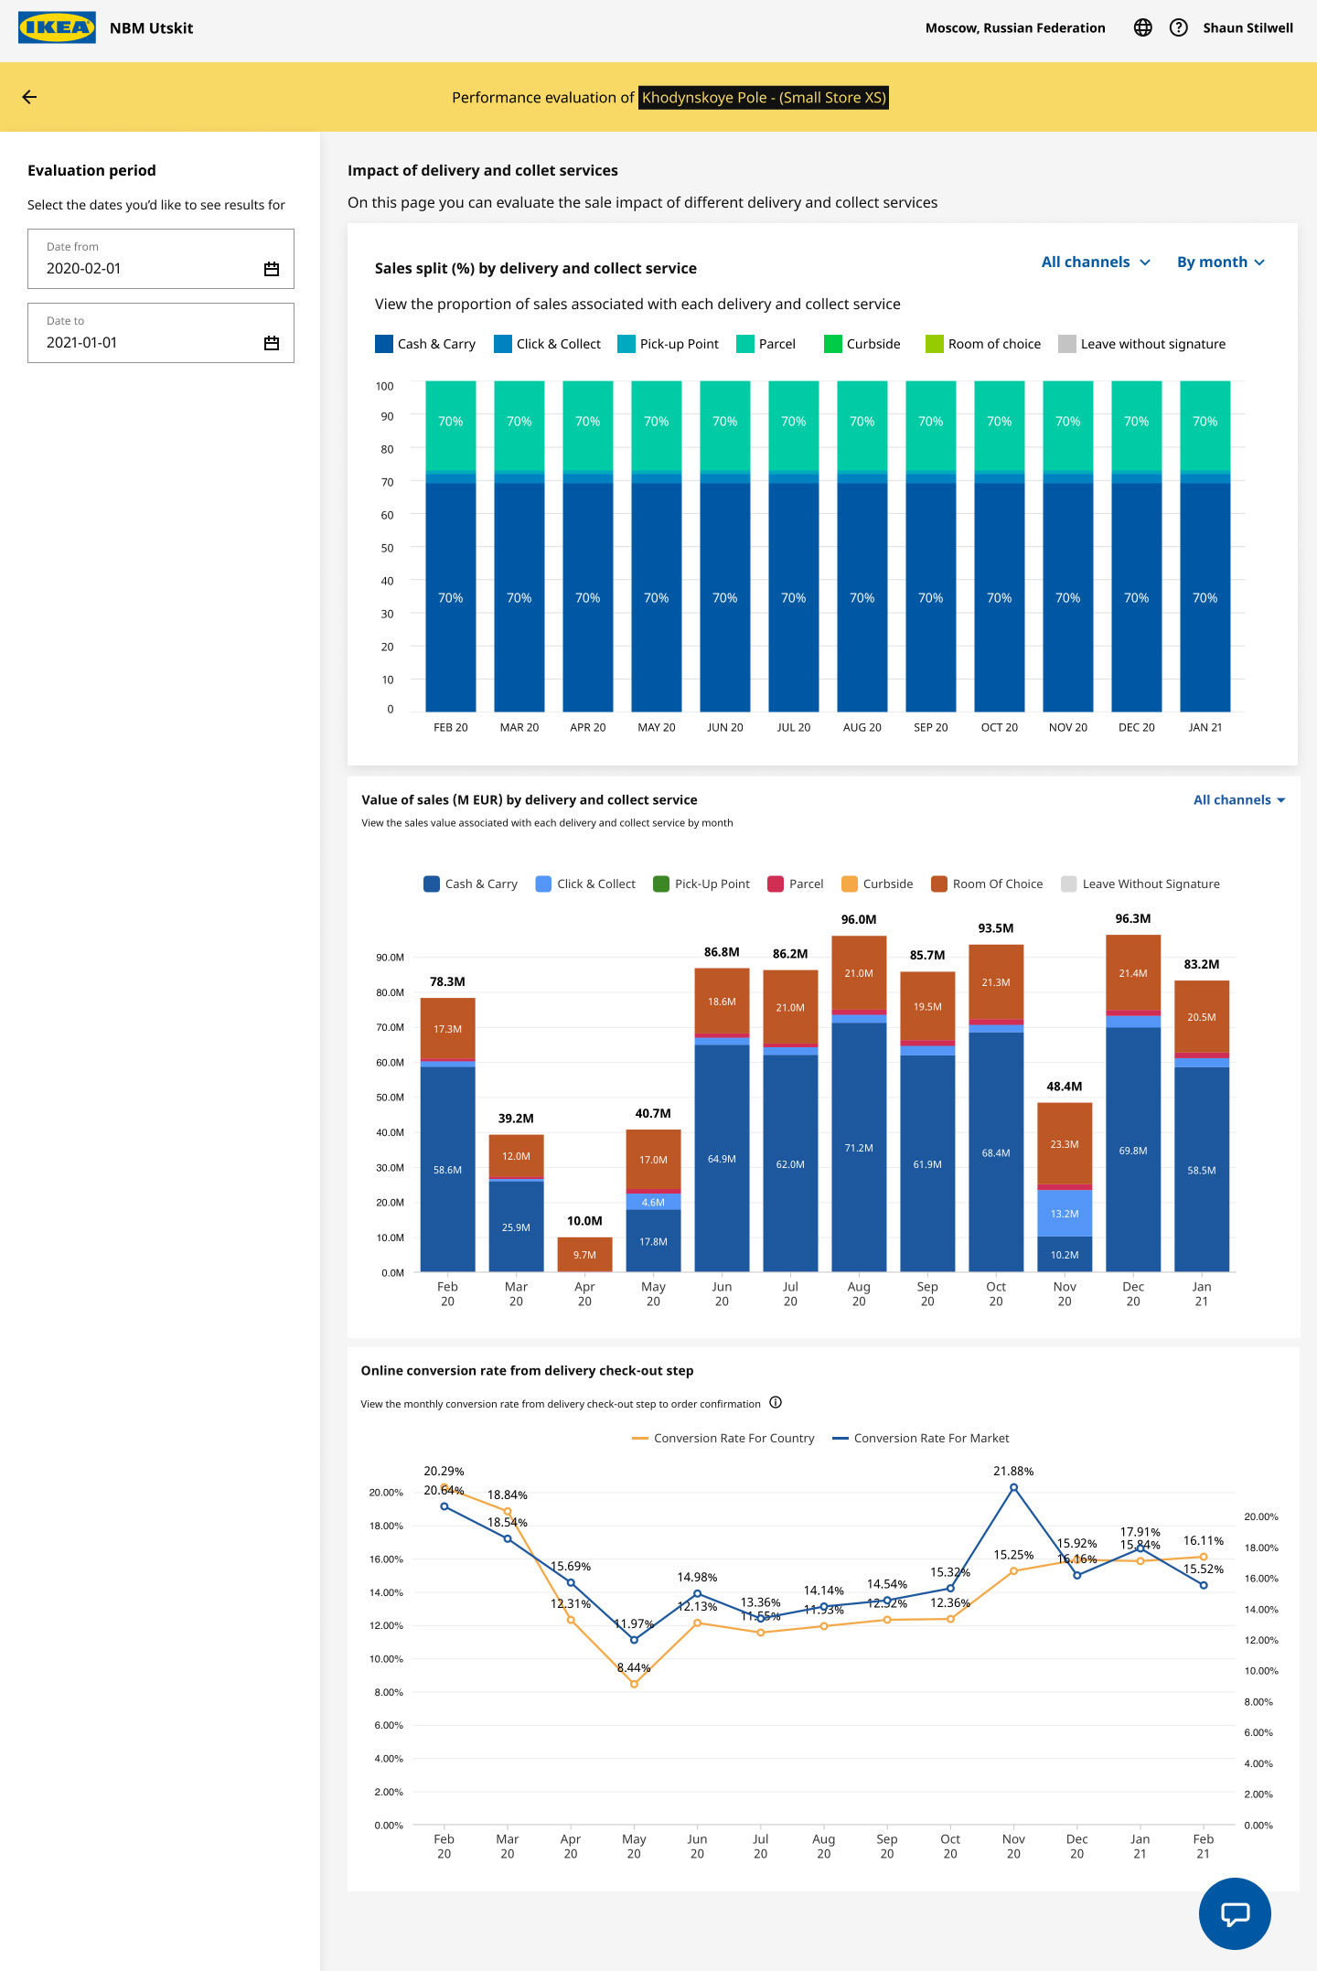Click the IKEA logo

click(x=57, y=27)
